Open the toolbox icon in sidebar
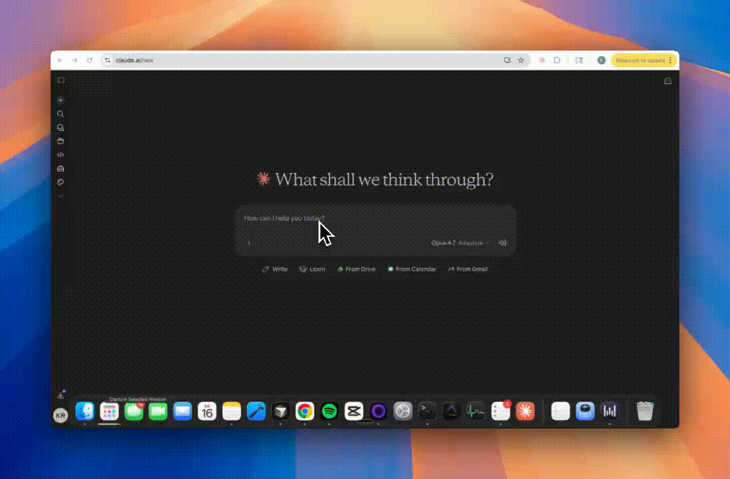Image resolution: width=730 pixels, height=479 pixels. pos(61,168)
